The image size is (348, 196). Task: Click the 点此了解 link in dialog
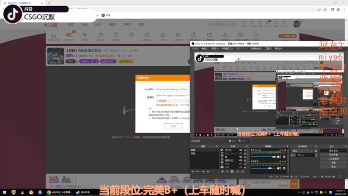(x=184, y=105)
